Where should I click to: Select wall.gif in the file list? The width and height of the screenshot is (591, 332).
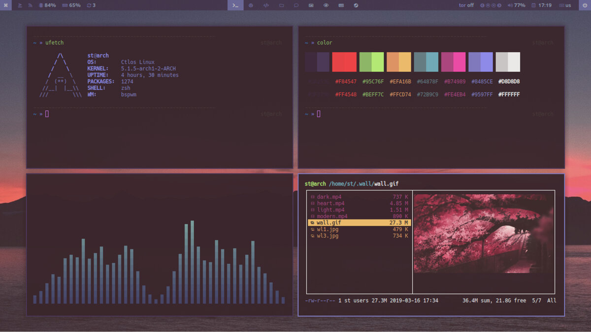pos(360,222)
